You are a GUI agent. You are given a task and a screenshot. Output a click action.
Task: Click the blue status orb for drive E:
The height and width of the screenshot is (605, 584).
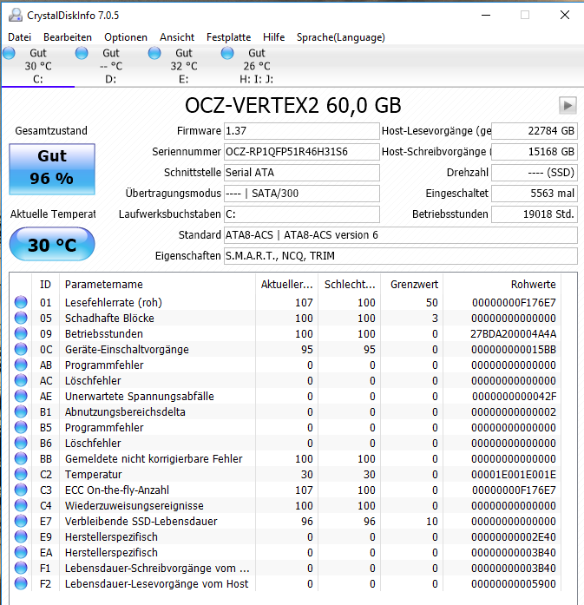point(154,53)
